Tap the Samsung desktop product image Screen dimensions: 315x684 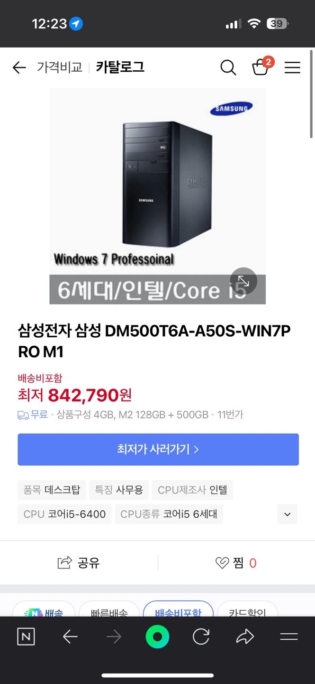pos(157,196)
